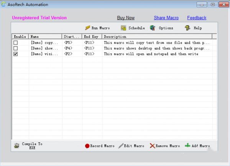Uncheck the third demo macro checkbox

click(x=16, y=54)
